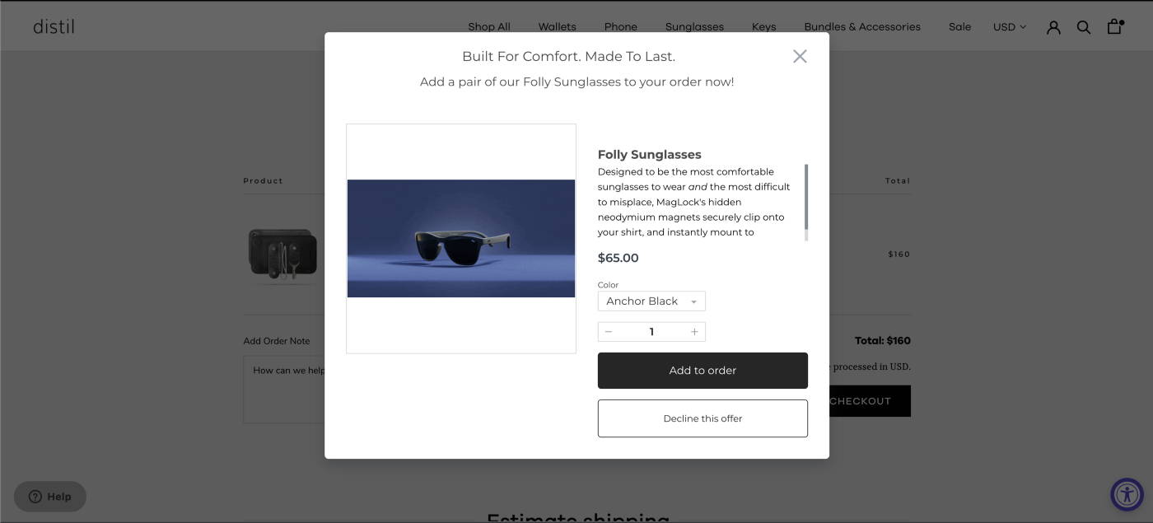The height and width of the screenshot is (523, 1153).
Task: Click the search magnifier icon
Action: [x=1084, y=27]
